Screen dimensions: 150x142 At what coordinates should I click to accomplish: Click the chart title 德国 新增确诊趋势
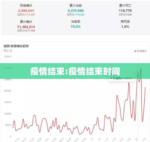(x=16, y=46)
